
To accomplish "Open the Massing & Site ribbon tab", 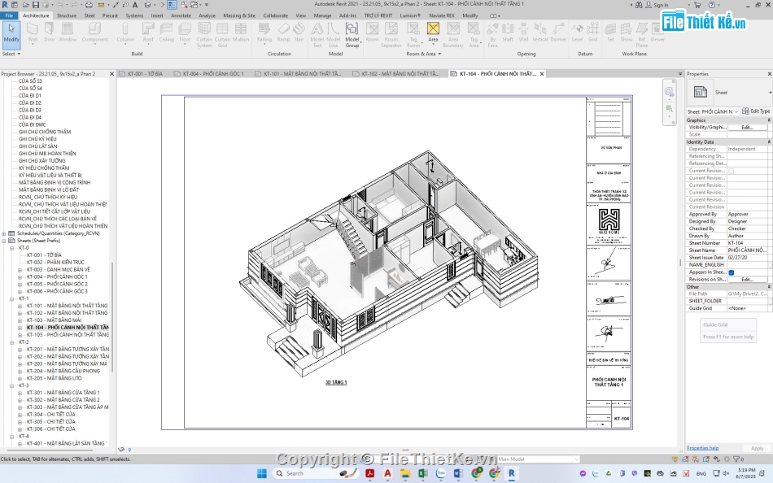I will click(x=239, y=15).
